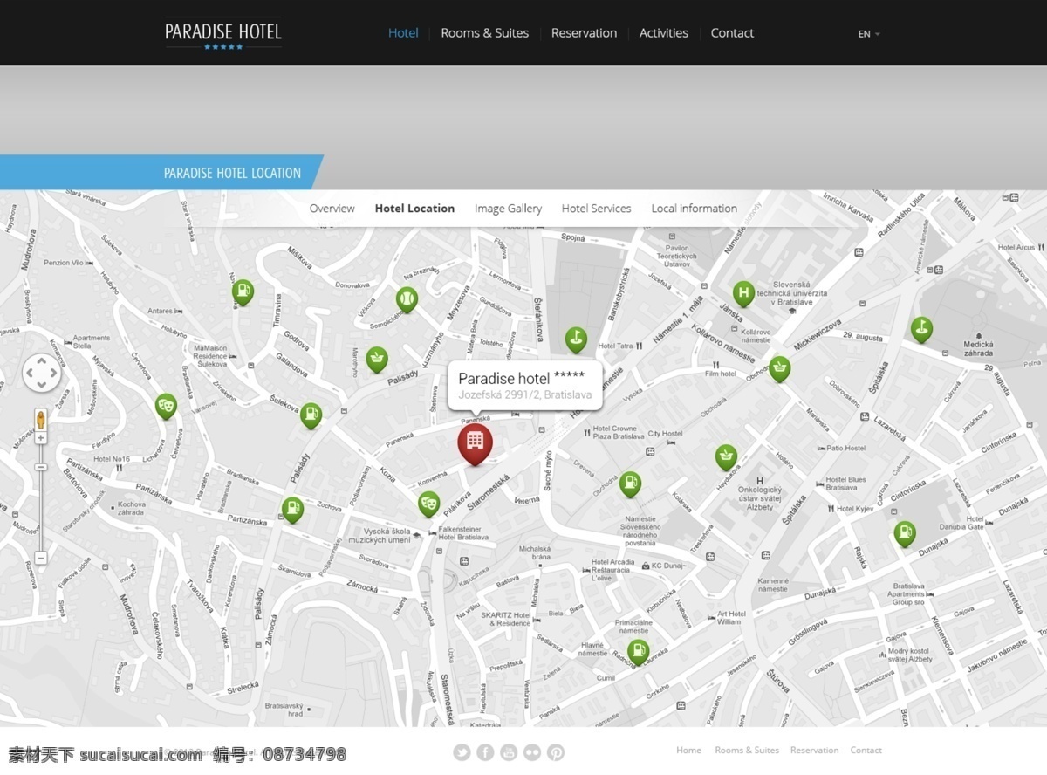Click the shopping basket marker near Heydukova

pos(726,456)
